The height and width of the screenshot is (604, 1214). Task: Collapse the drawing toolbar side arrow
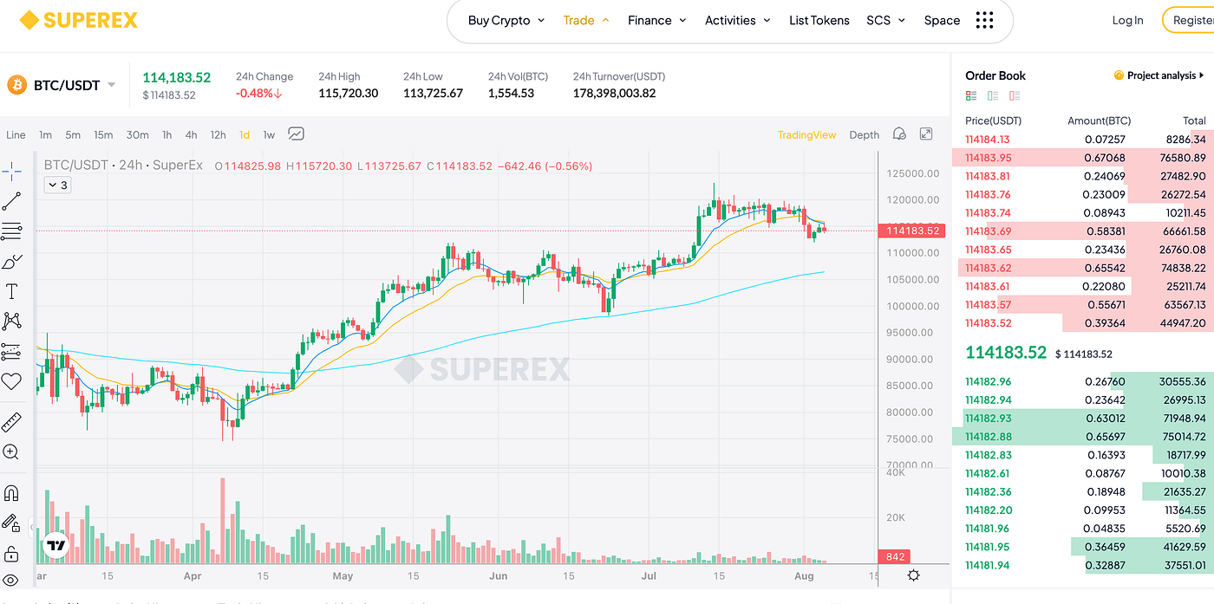(32, 526)
